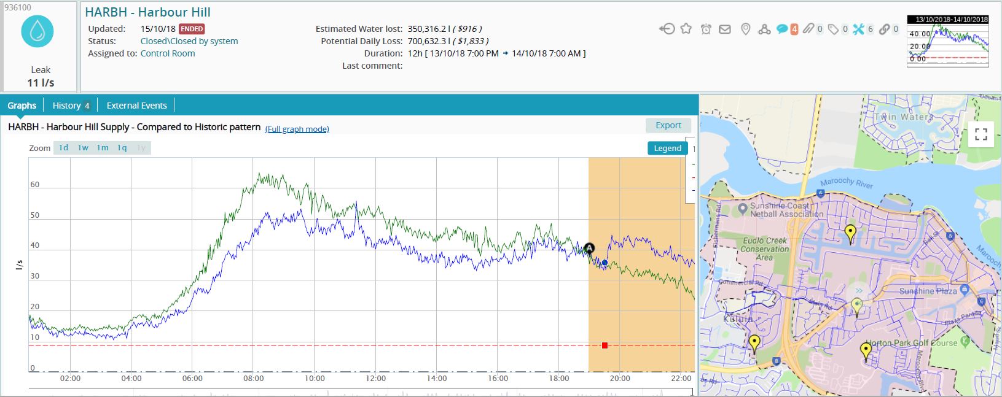The height and width of the screenshot is (397, 1002).
Task: Expand the map to fullscreen
Action: [x=980, y=134]
